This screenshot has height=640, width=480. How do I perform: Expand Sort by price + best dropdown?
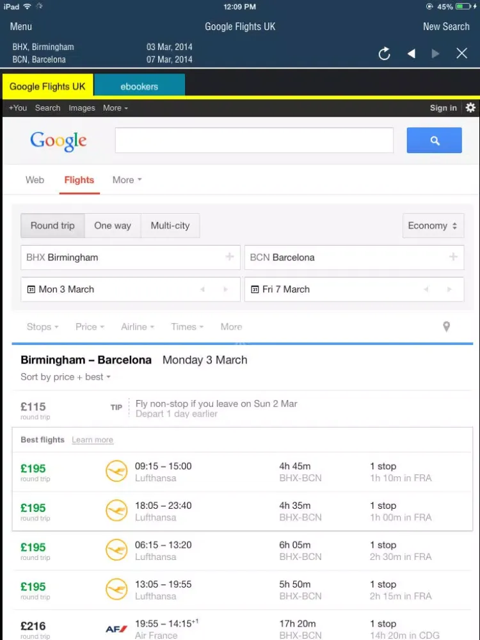point(66,377)
